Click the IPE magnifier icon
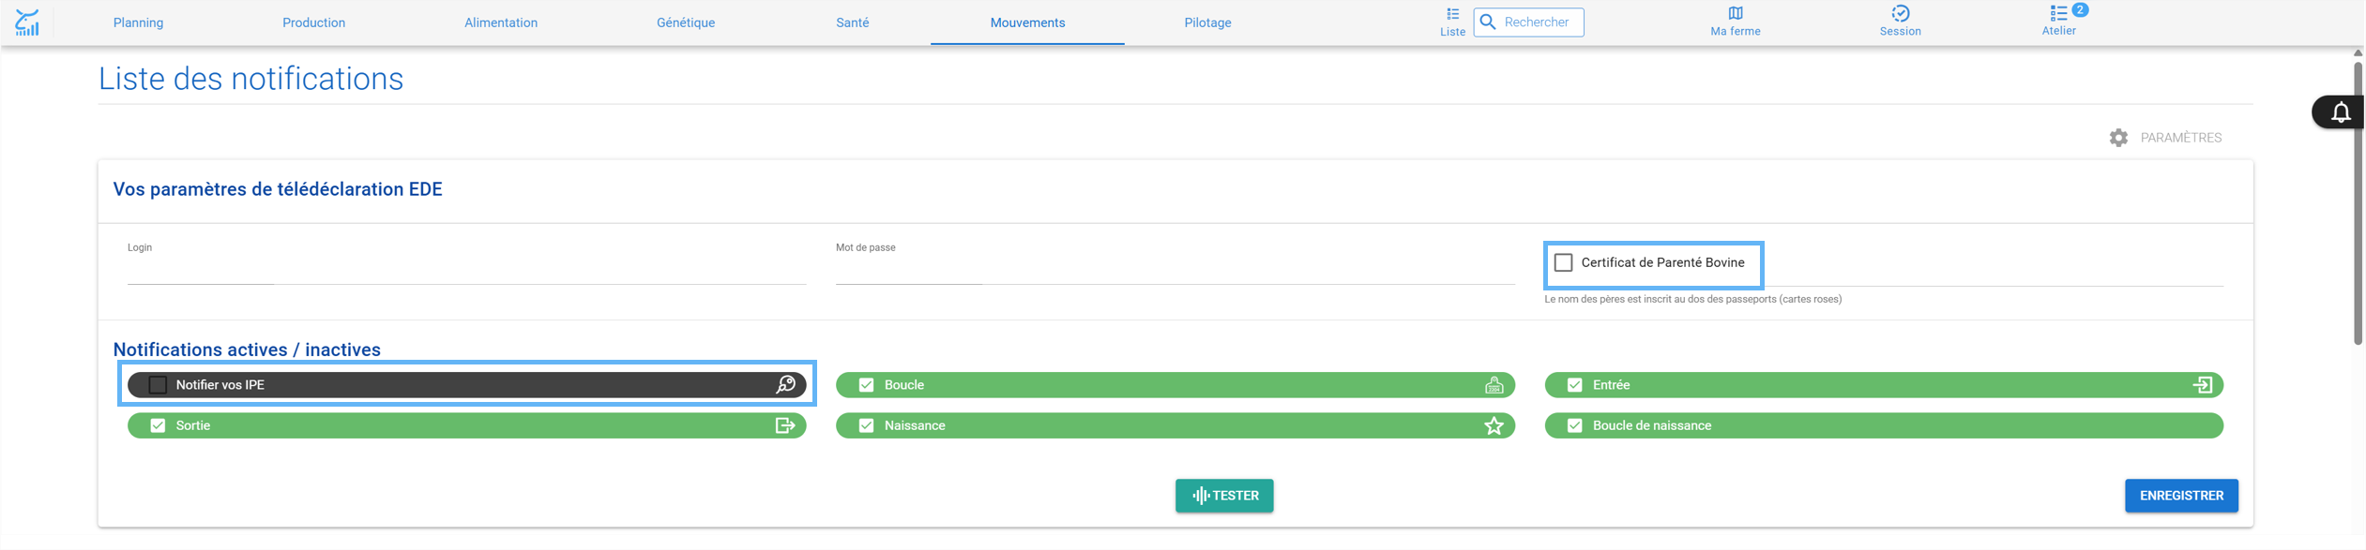This screenshot has height=550, width=2366. (785, 385)
